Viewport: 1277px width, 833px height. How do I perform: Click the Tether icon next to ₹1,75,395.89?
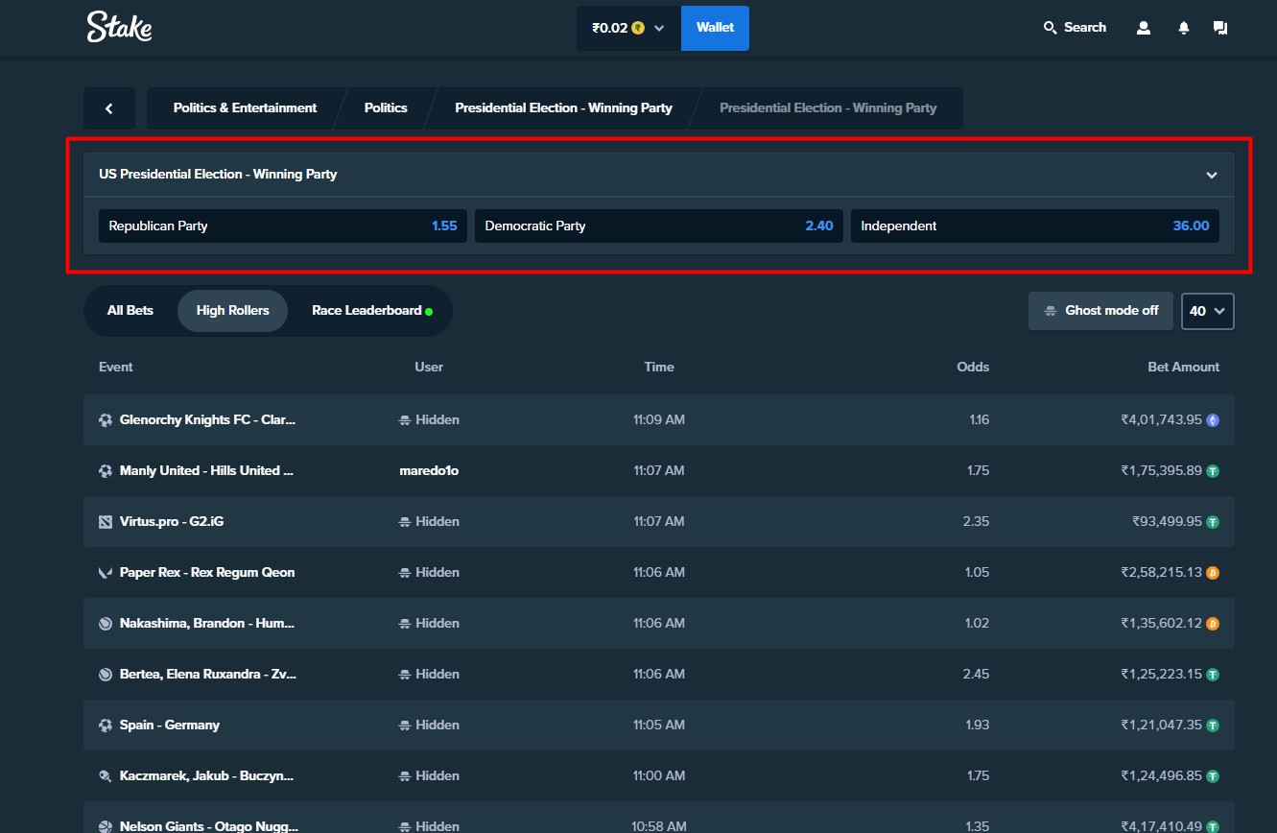tap(1213, 470)
